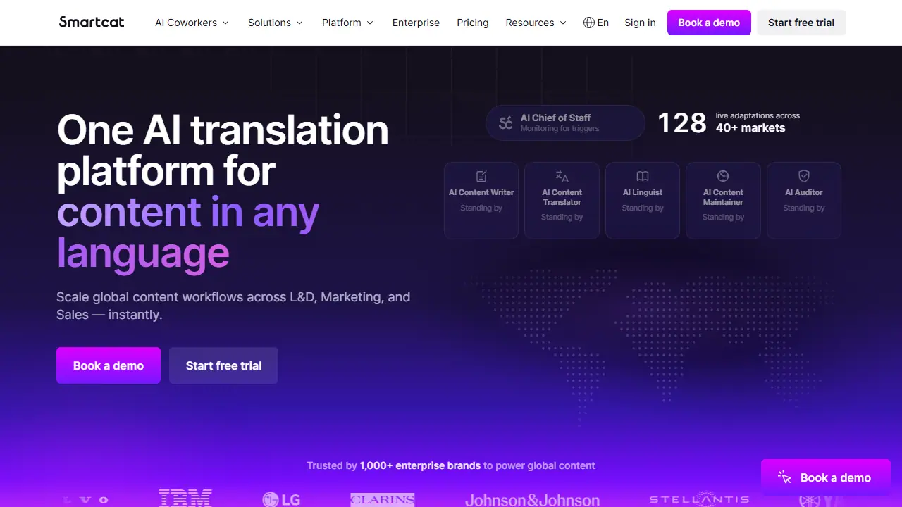902x507 pixels.
Task: Click the Clarins logo
Action: (383, 499)
